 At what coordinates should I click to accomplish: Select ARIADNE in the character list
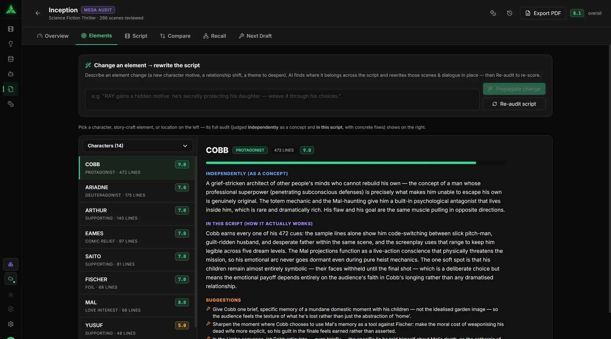coord(137,191)
